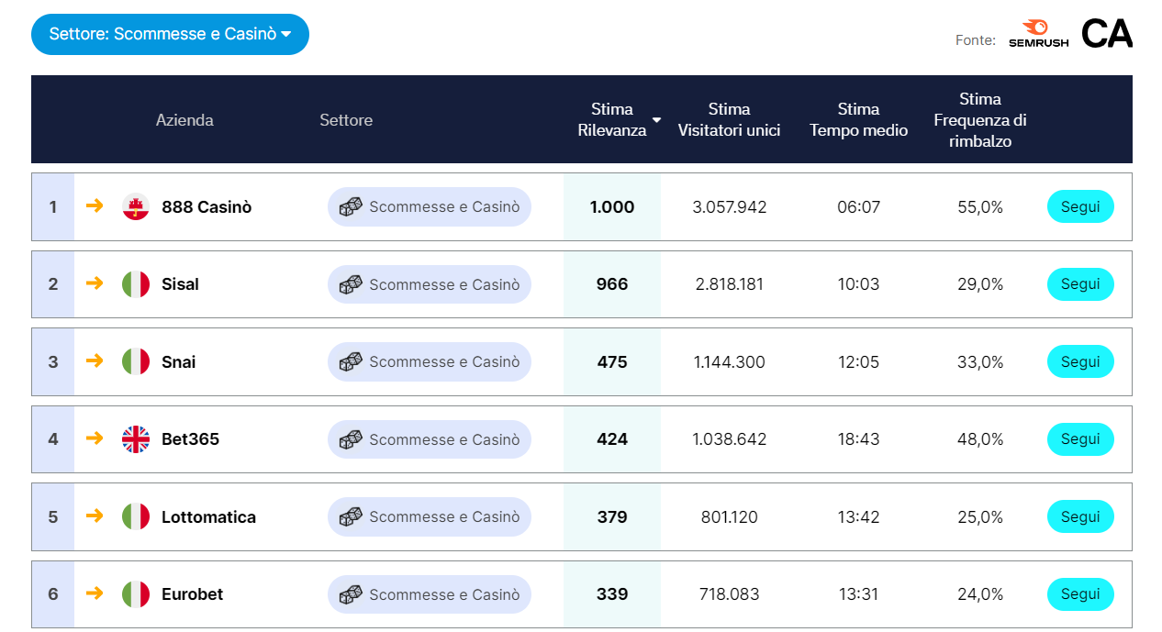Screen dimensions: 1162x632
Task: Click the Semrush logo icon
Action: pos(1036,28)
